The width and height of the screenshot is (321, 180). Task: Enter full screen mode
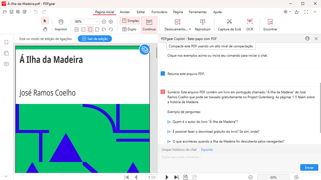pyautogui.click(x=306, y=12)
